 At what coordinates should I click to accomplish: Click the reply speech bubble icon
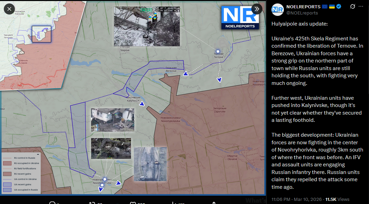click(x=52, y=203)
